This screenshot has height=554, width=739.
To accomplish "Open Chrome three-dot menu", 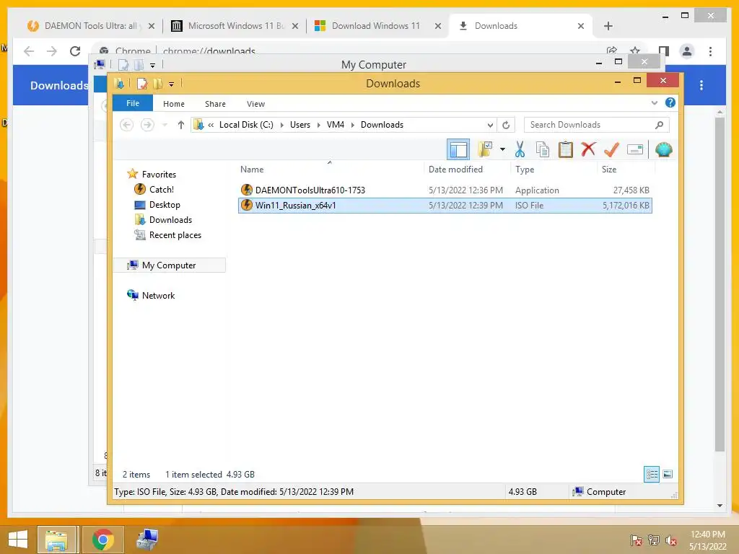I will [710, 51].
